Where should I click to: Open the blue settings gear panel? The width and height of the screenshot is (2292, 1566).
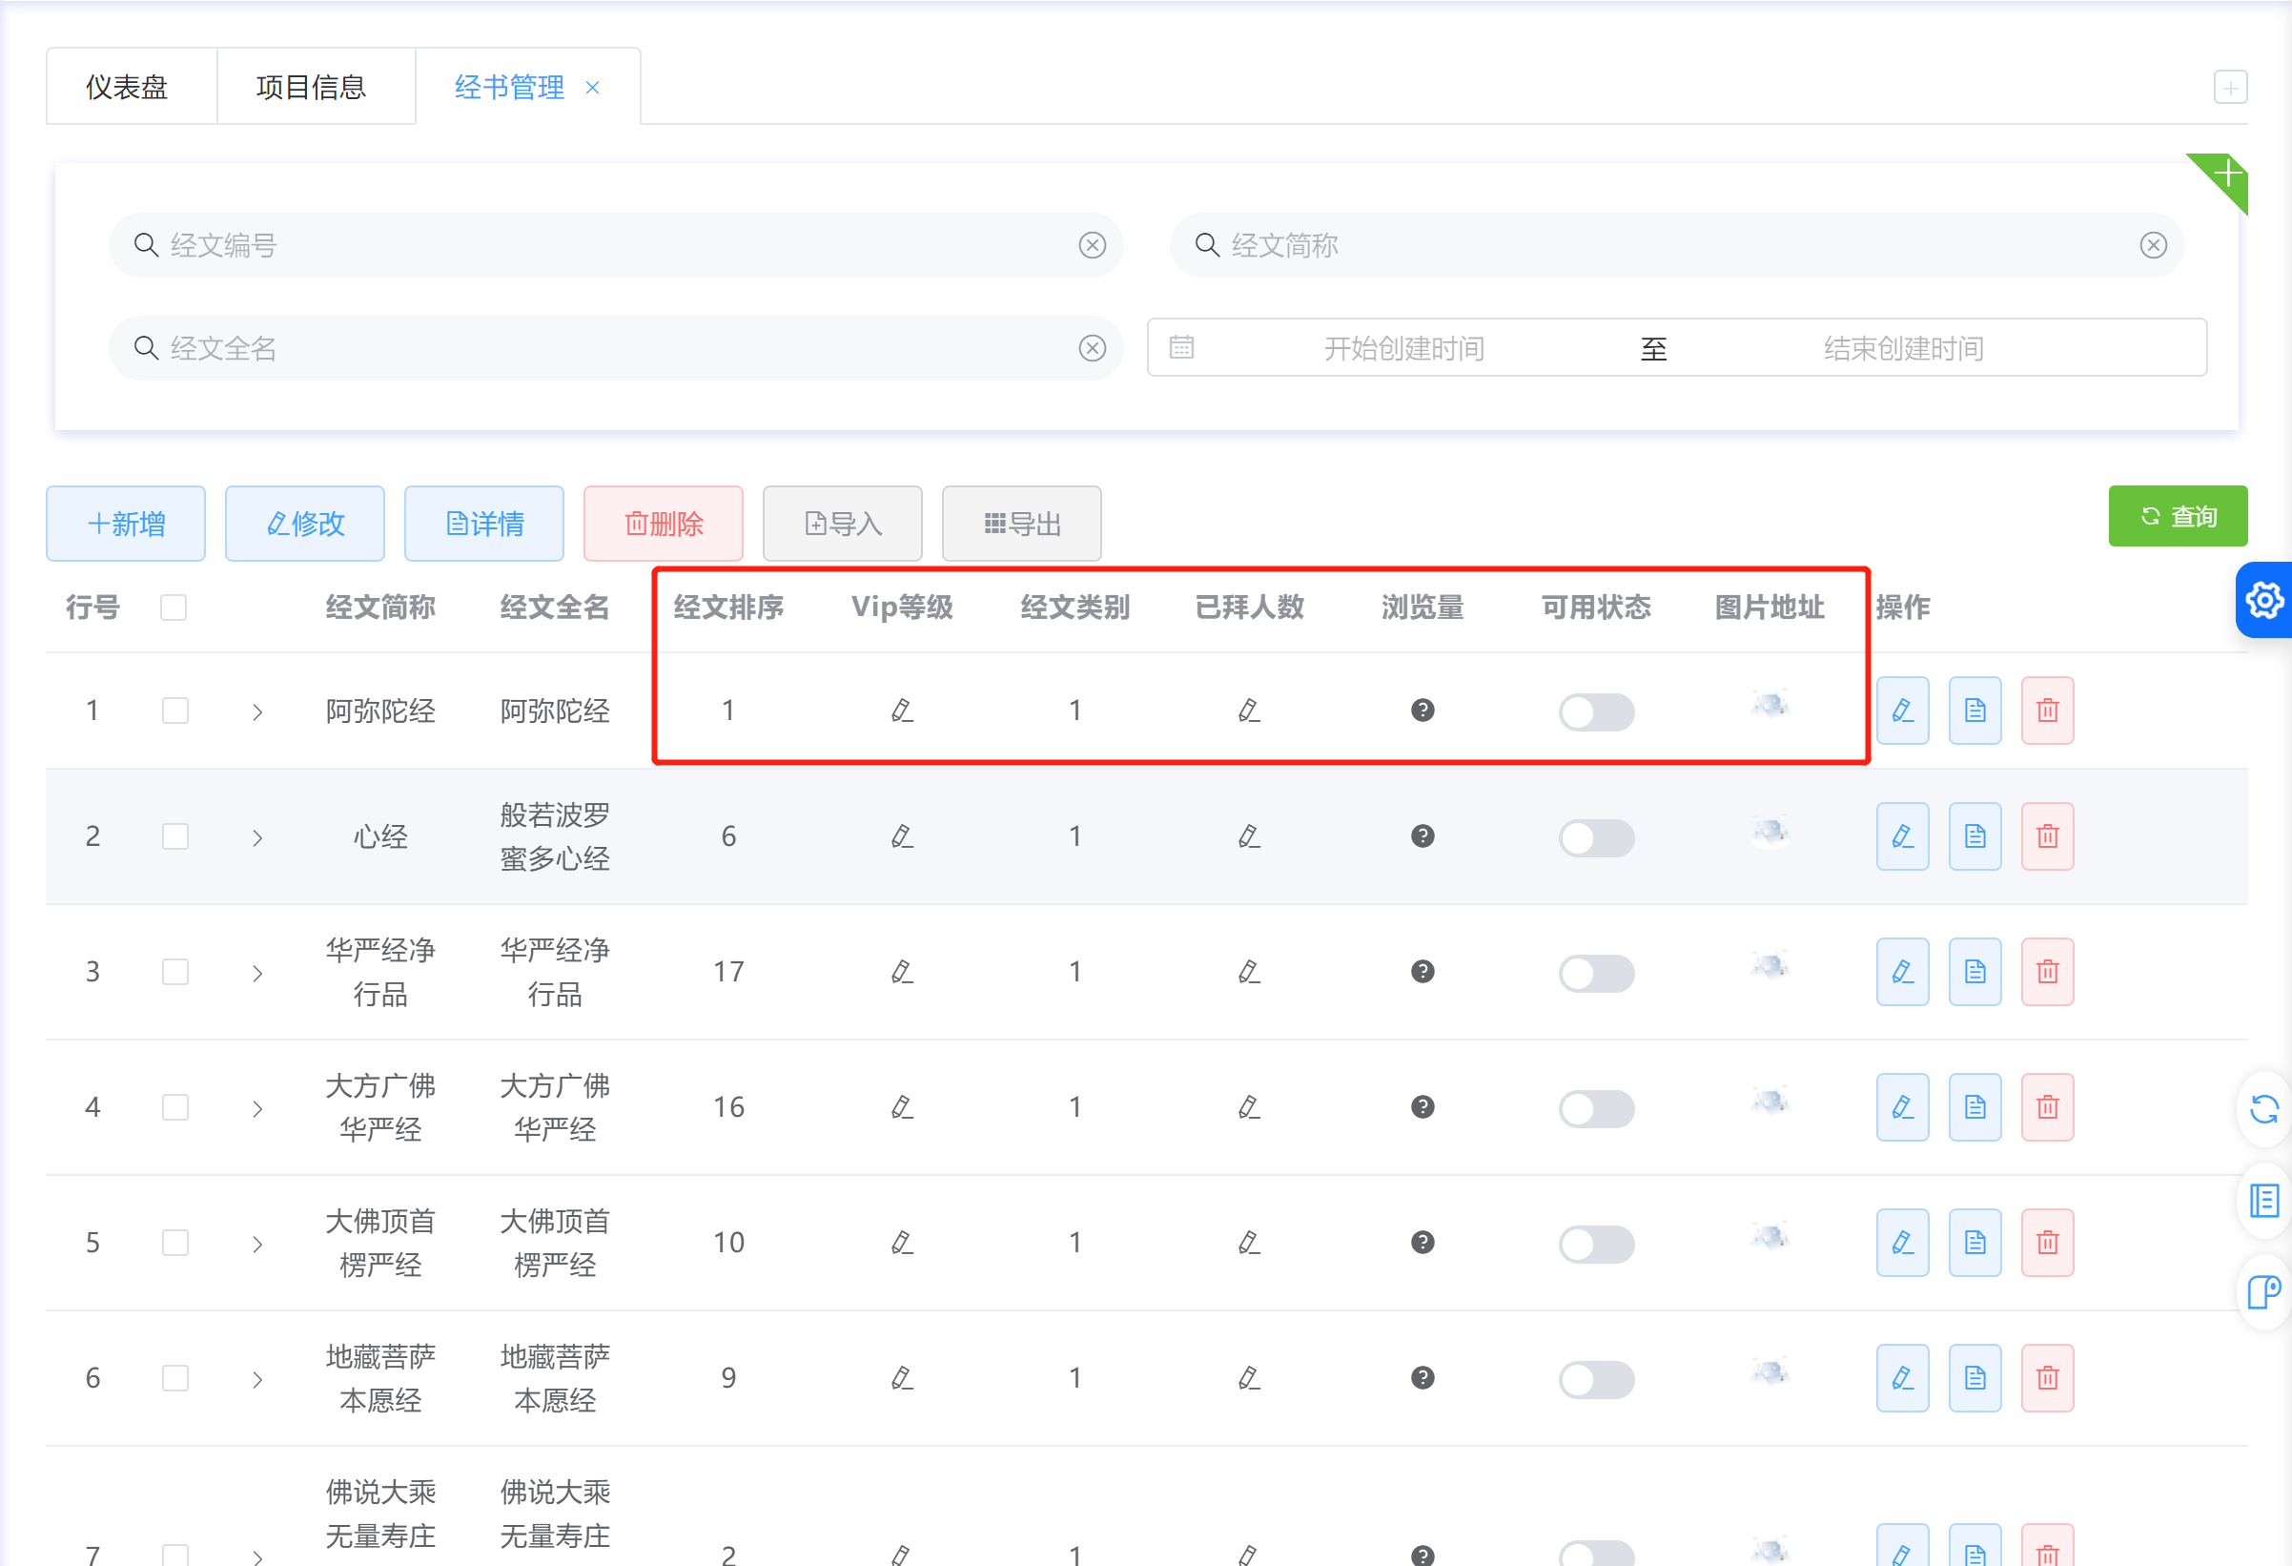2264,600
